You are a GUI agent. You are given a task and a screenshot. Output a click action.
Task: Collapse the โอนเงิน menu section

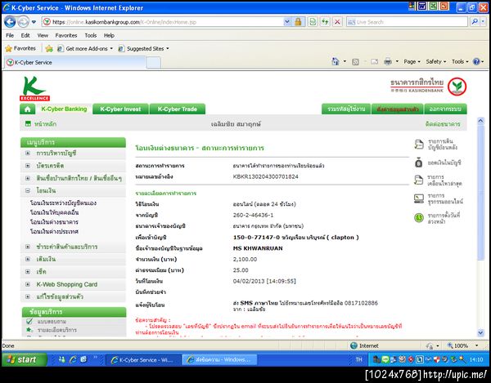click(28, 190)
